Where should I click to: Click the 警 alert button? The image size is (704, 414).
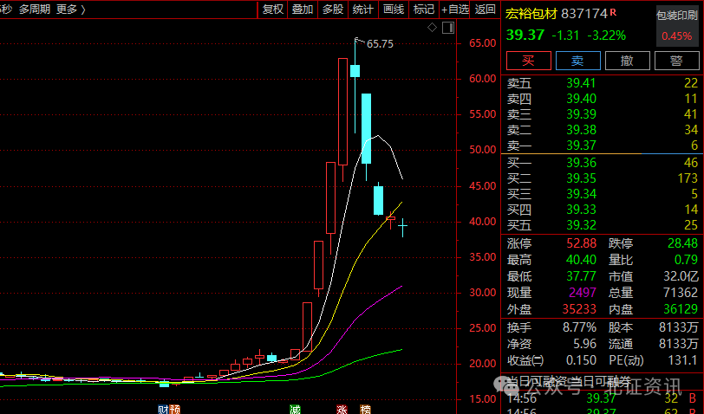[x=676, y=61]
